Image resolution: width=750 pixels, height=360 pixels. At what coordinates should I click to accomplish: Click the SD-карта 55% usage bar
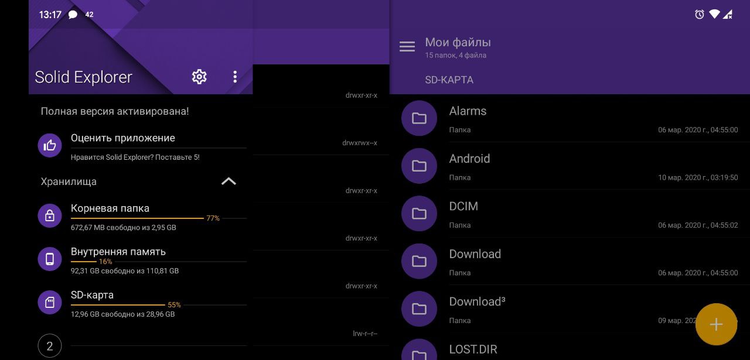click(x=158, y=305)
